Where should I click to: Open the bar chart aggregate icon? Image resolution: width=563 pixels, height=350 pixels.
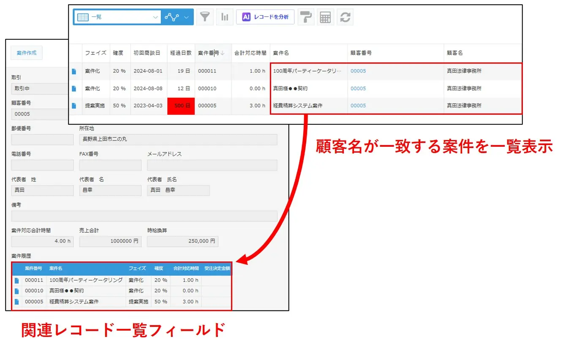(x=225, y=17)
